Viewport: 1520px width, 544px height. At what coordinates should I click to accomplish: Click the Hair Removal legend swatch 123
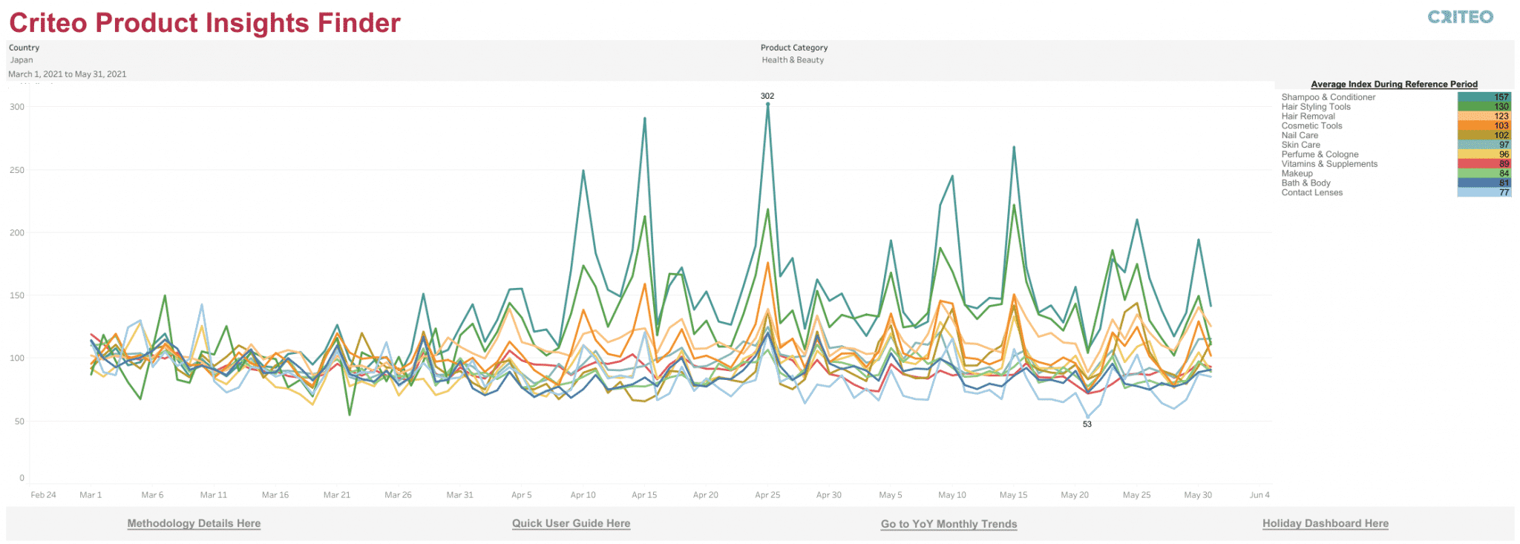(1484, 117)
